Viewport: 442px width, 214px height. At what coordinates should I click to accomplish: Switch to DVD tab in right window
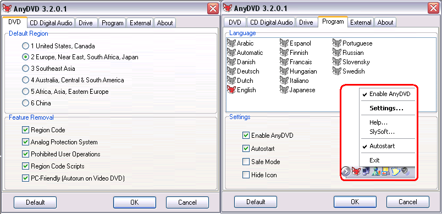pyautogui.click(x=235, y=22)
